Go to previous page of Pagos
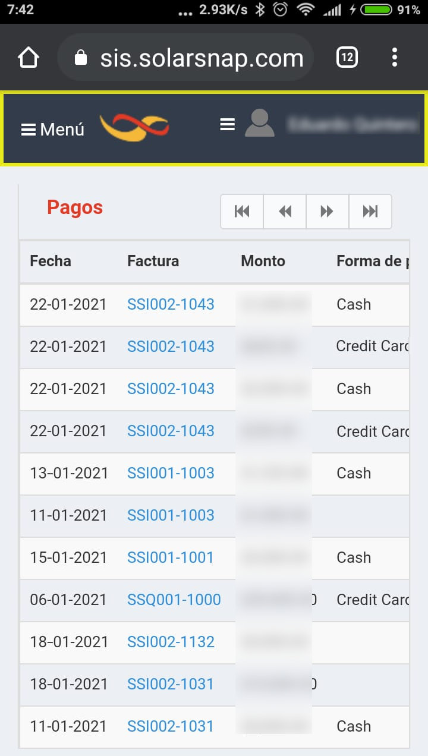Viewport: 428px width, 756px height. pos(285,212)
